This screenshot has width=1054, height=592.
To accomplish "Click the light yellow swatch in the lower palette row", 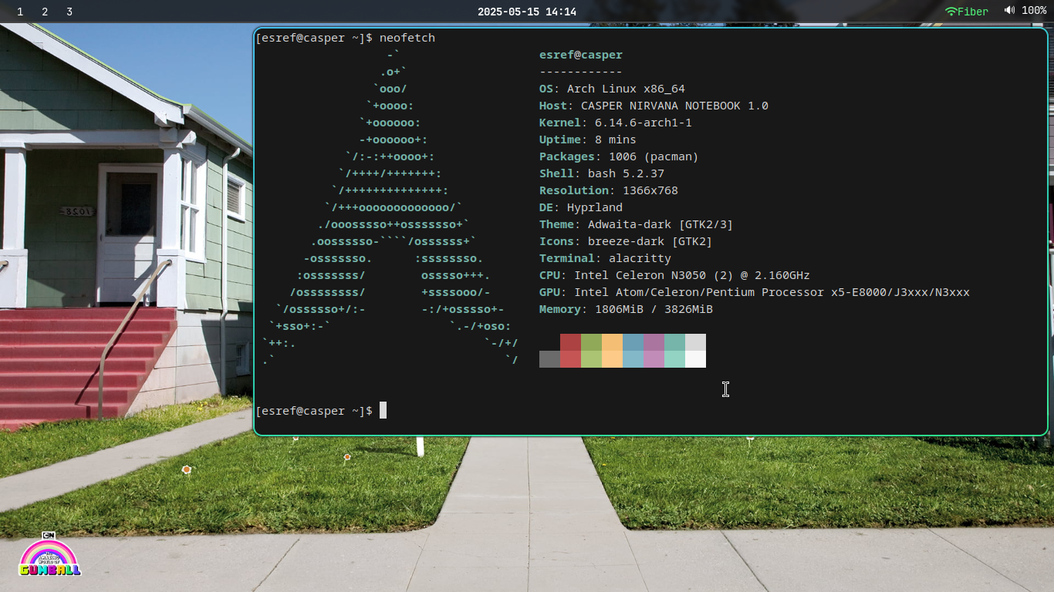I will (612, 359).
